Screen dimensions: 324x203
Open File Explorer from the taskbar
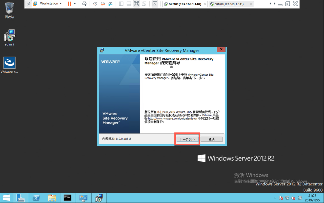tap(52, 198)
